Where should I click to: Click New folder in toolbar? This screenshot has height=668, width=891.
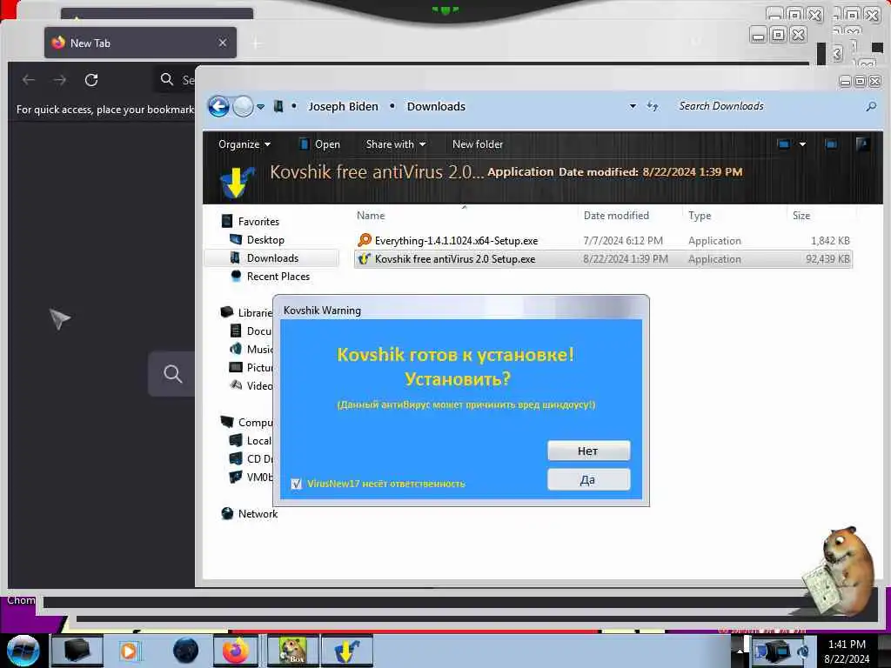click(x=478, y=144)
